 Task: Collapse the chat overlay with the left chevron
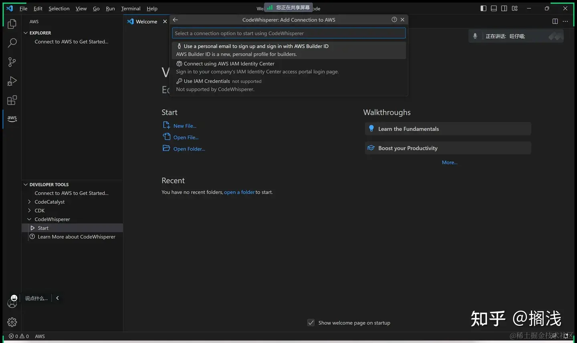tap(58, 298)
